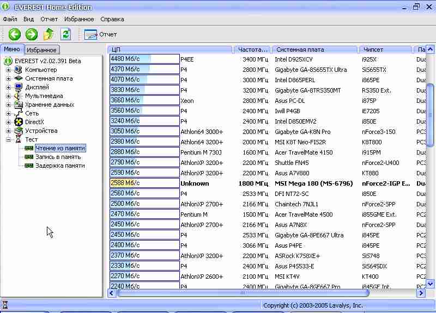The image size is (436, 313).
Task: Click the Чтение из памяти memory icon
Action: click(x=29, y=148)
